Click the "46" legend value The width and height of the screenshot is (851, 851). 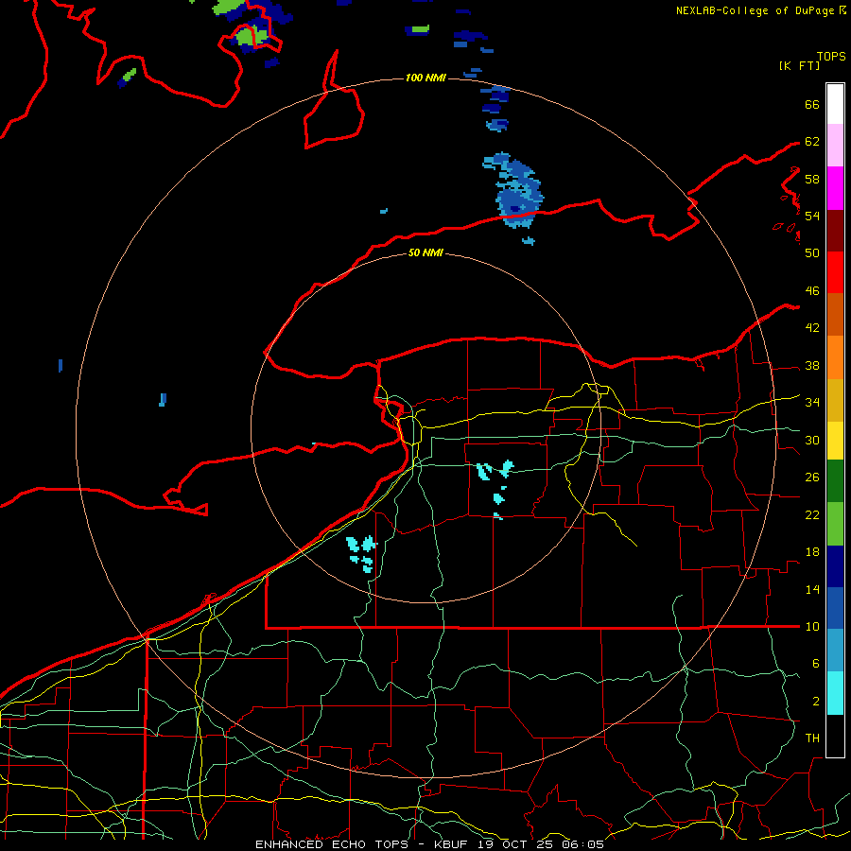pos(812,291)
